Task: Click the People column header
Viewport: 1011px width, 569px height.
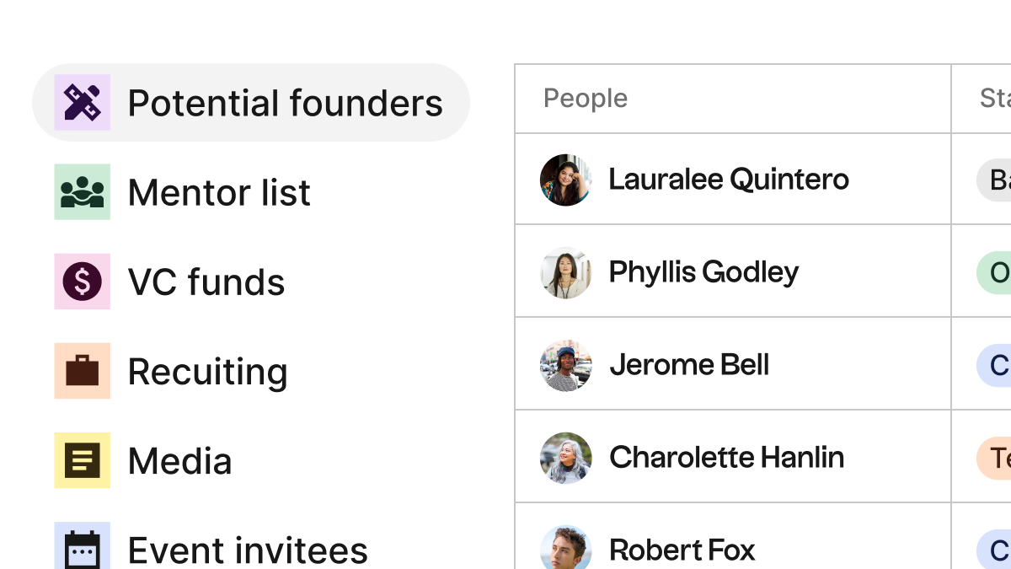Action: (586, 99)
